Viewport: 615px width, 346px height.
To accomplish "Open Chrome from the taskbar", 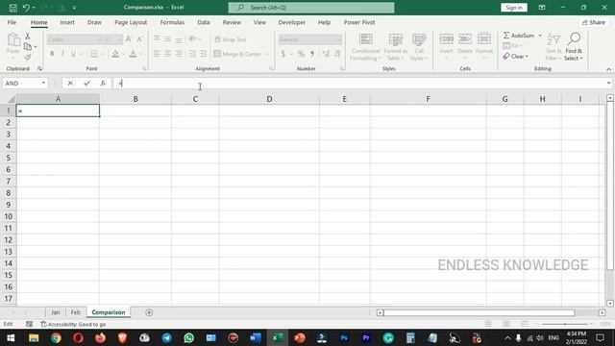I will (x=56, y=337).
